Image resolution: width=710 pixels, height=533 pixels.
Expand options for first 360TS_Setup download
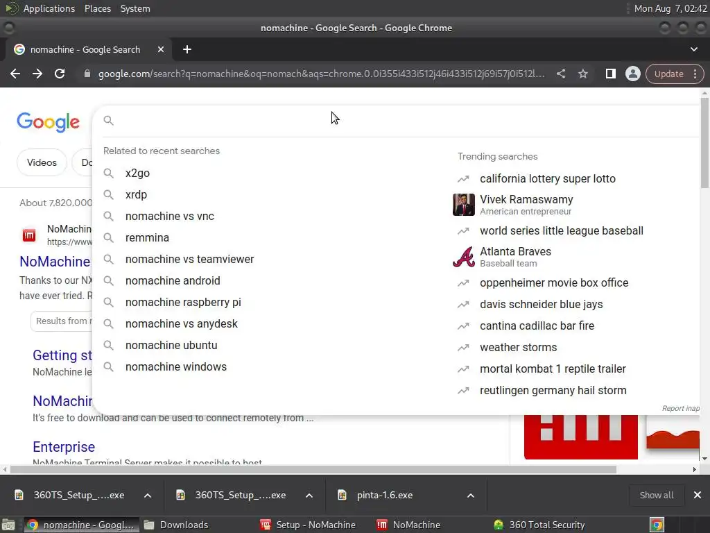[x=148, y=496]
